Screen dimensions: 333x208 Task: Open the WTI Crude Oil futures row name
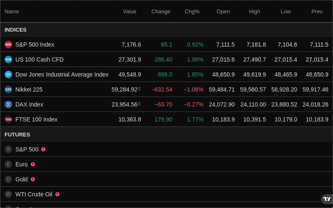tap(34, 194)
